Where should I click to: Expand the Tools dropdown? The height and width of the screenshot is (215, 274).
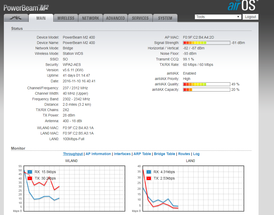click(218, 17)
